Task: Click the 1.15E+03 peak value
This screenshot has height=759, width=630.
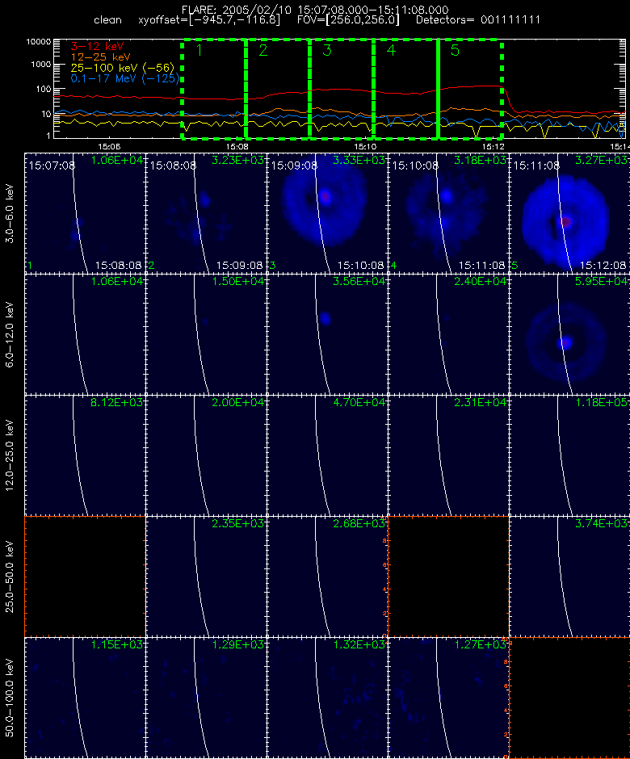Action: pos(116,644)
